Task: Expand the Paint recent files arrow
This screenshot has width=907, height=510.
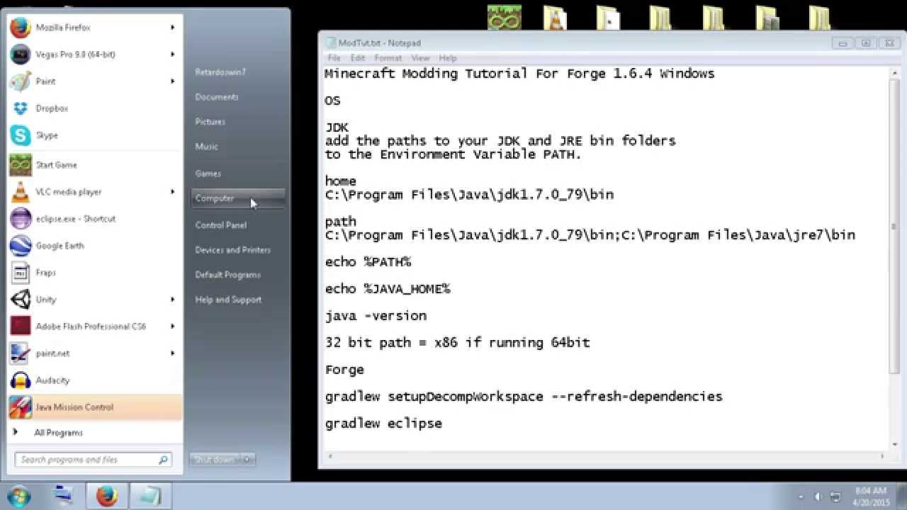Action: pyautogui.click(x=172, y=81)
